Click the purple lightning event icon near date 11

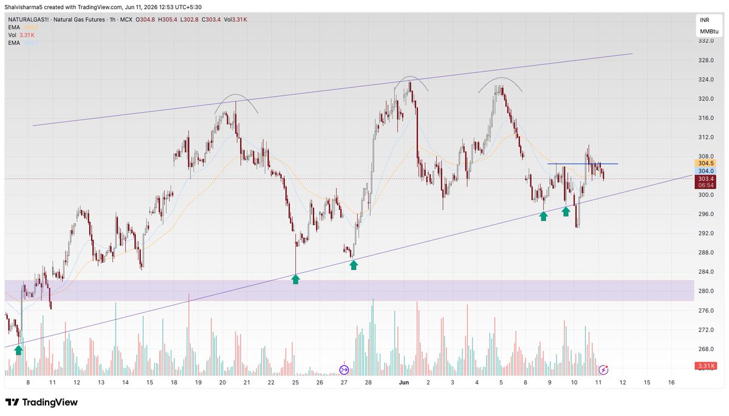[604, 370]
